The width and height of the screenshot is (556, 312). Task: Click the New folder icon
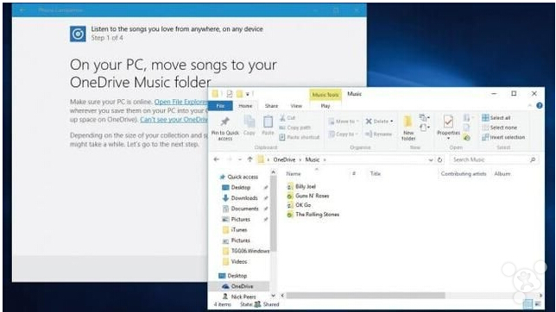click(x=408, y=122)
